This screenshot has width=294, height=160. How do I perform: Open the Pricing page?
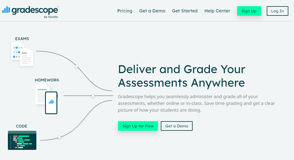(125, 11)
